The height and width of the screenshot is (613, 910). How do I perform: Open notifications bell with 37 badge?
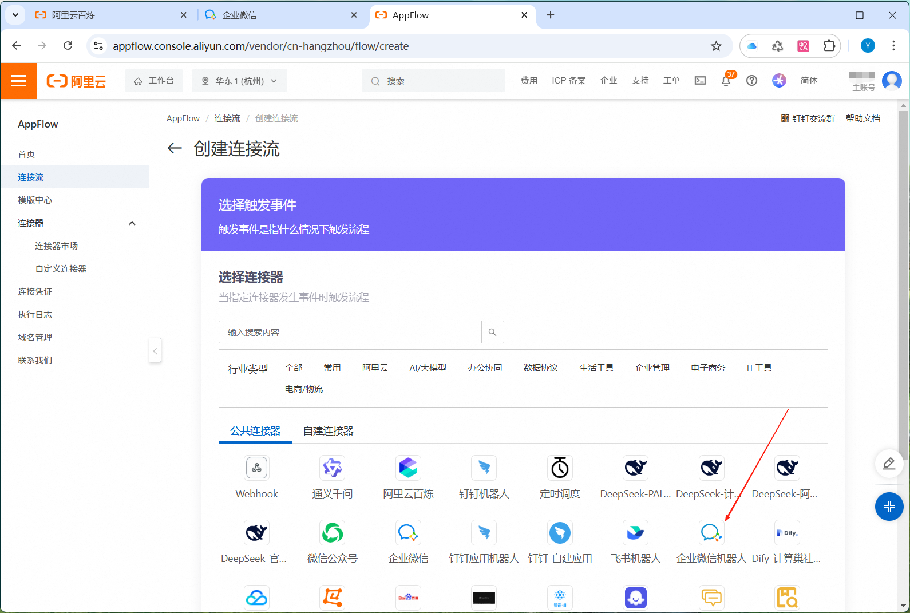726,81
